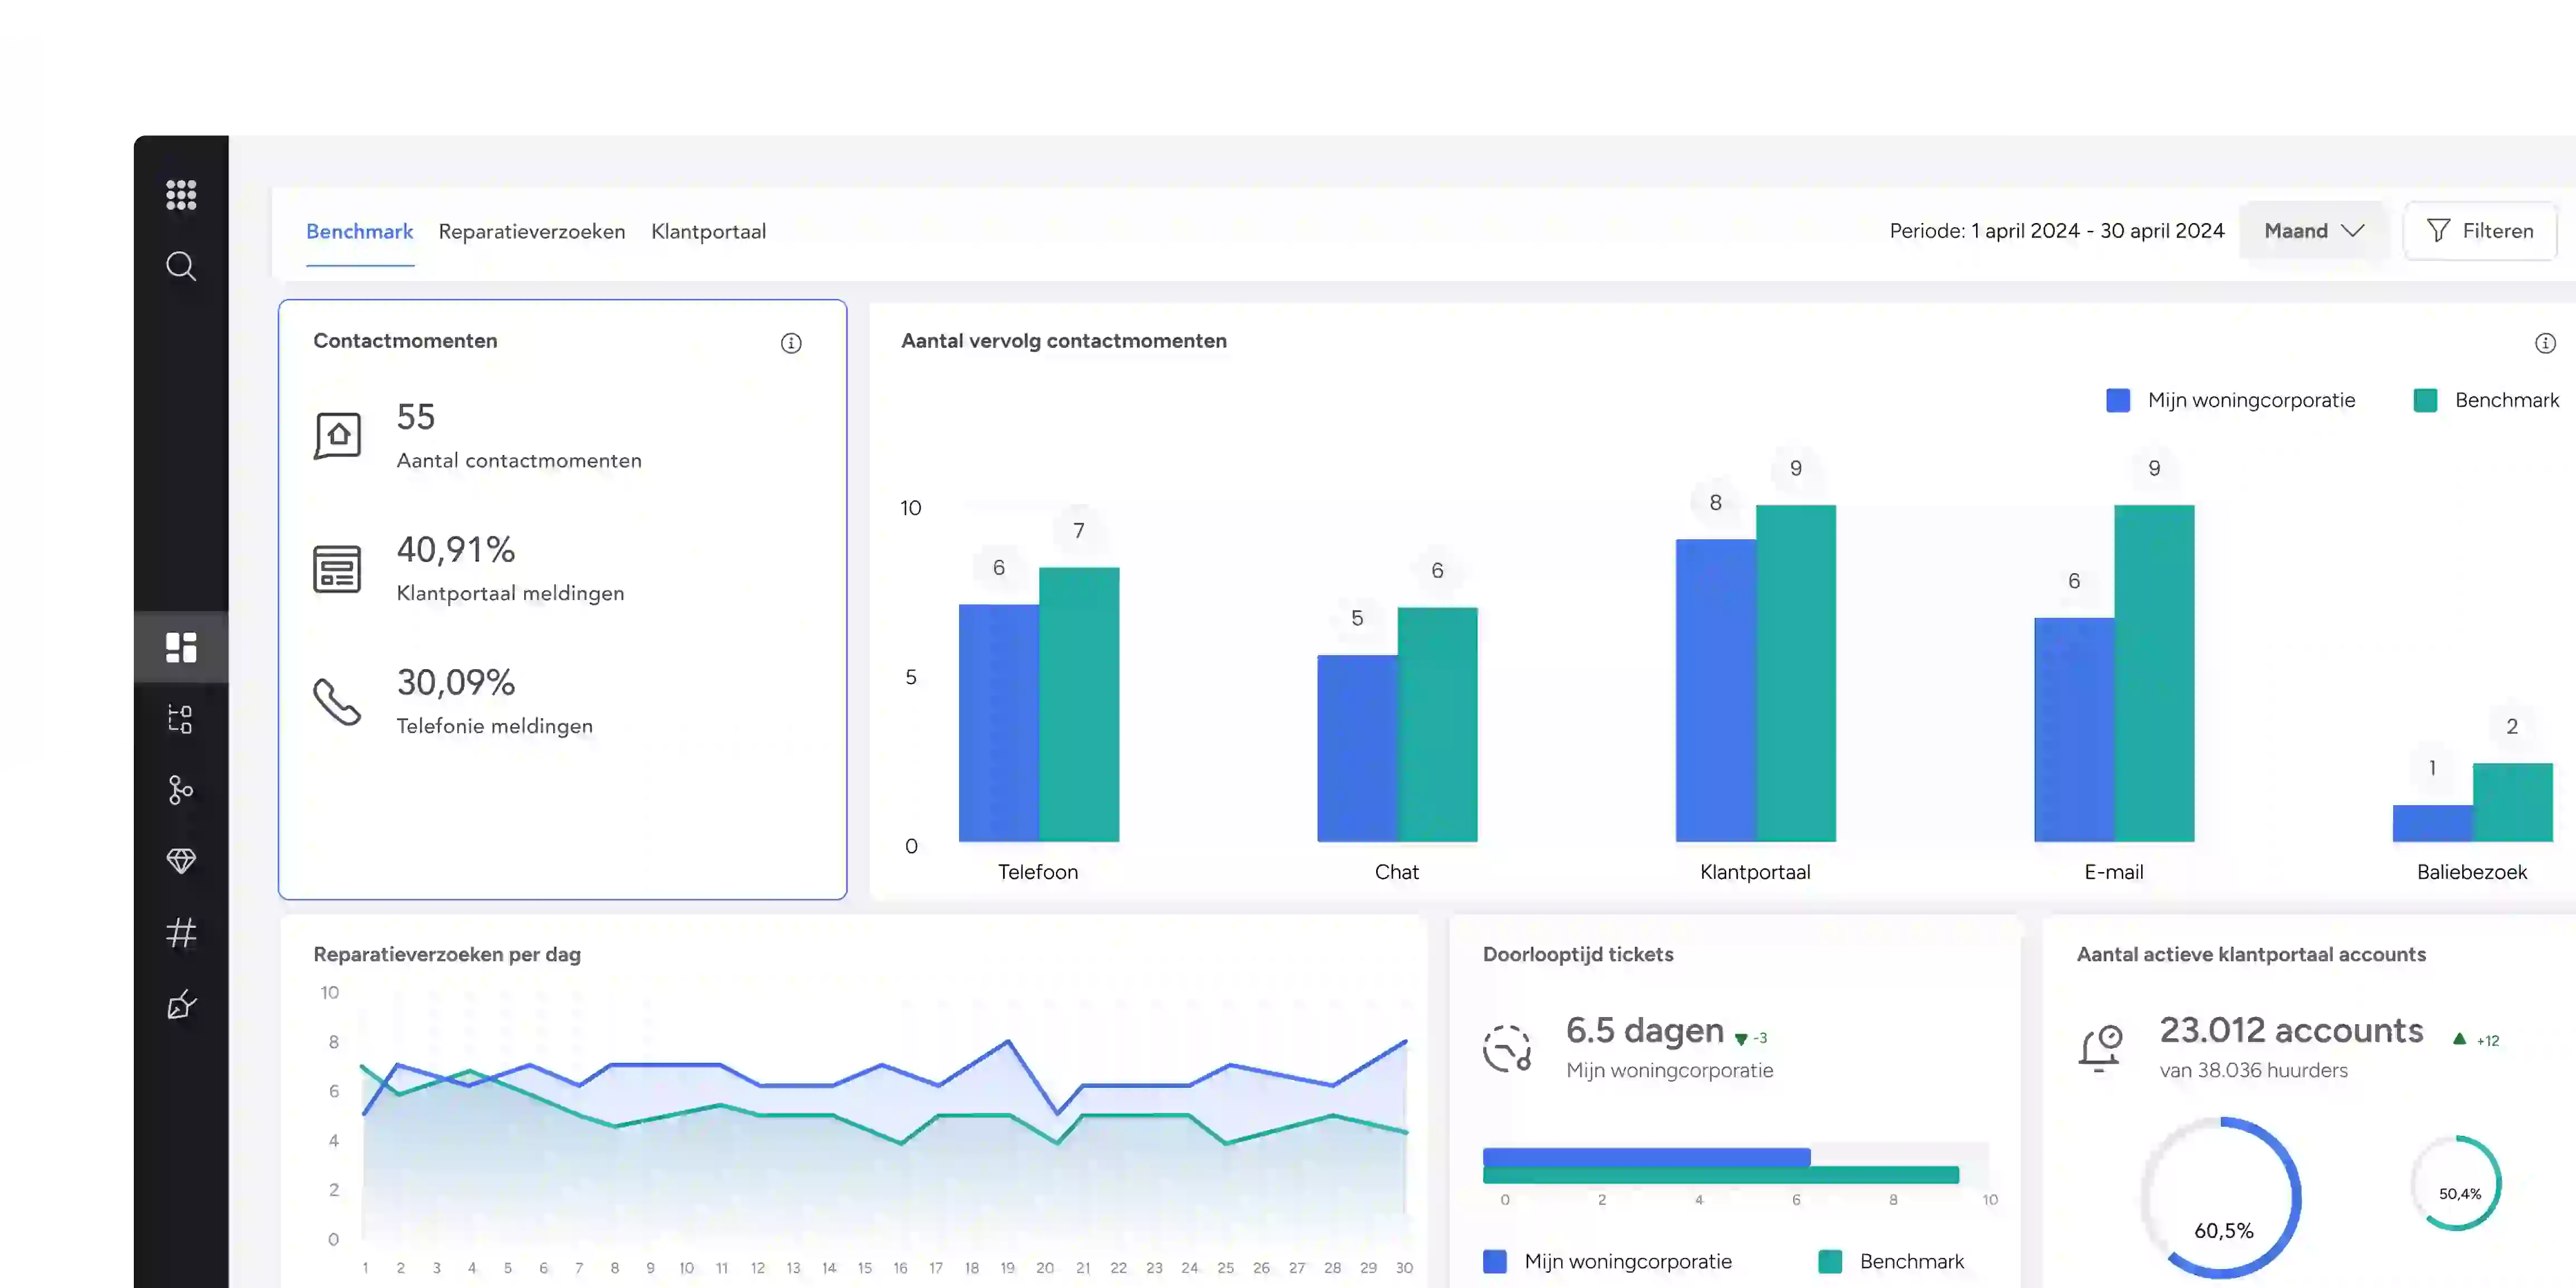Click the green benchmark Doorlooptijd bar
Image resolution: width=2576 pixels, height=1288 pixels.
coord(1721,1175)
